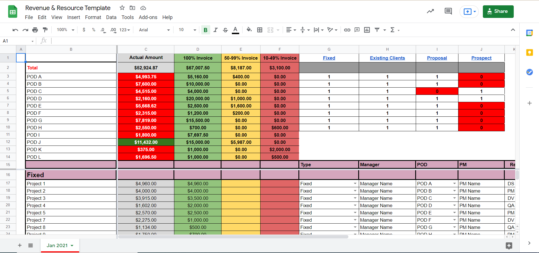Open Google Keep side panel

click(x=529, y=53)
